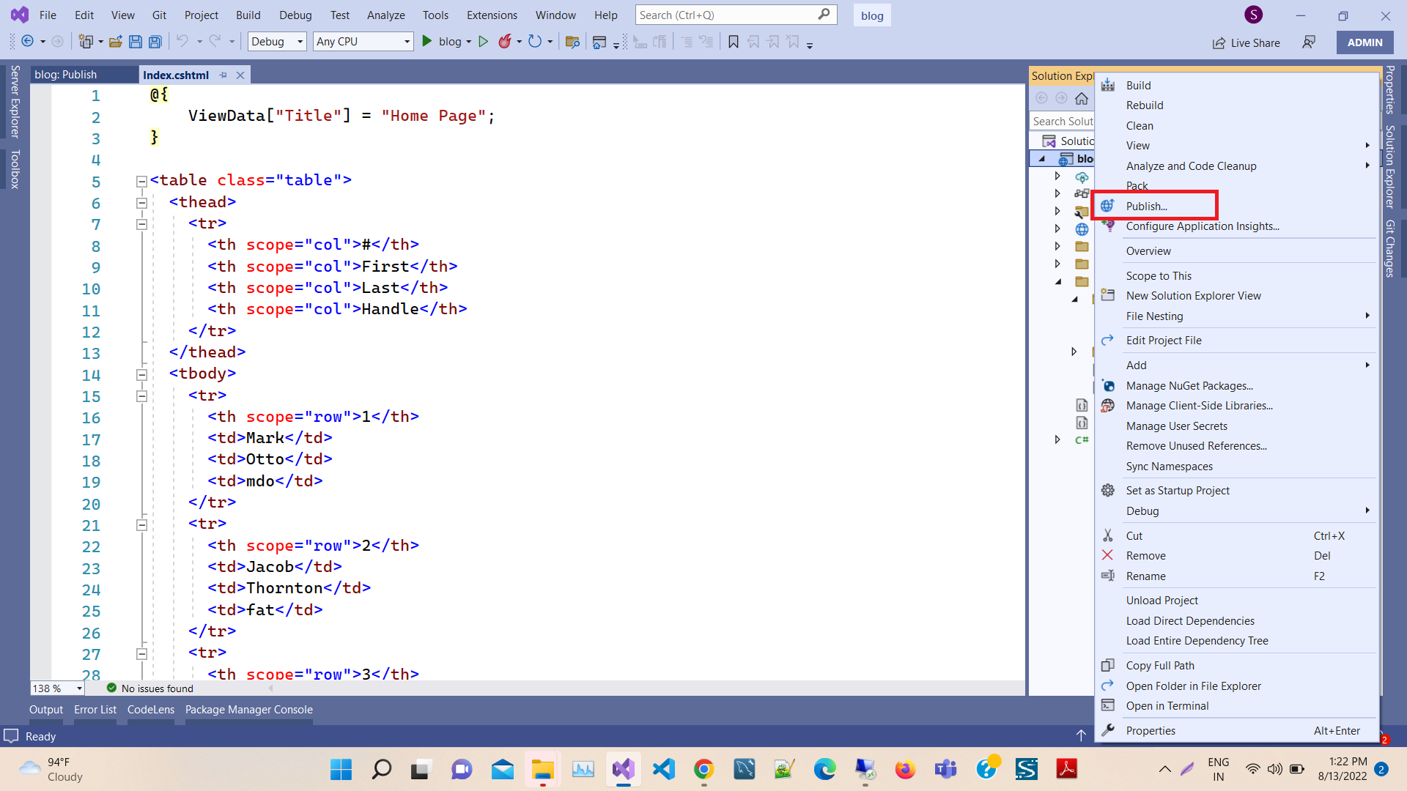
Task: Open the Extensions menu
Action: click(x=492, y=15)
